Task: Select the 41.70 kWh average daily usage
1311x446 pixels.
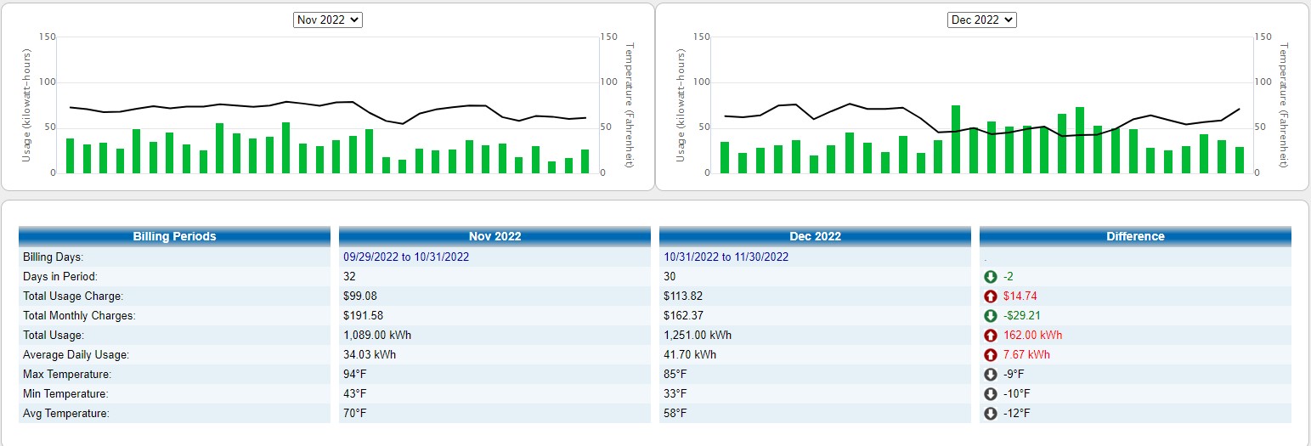Action: 690,355
